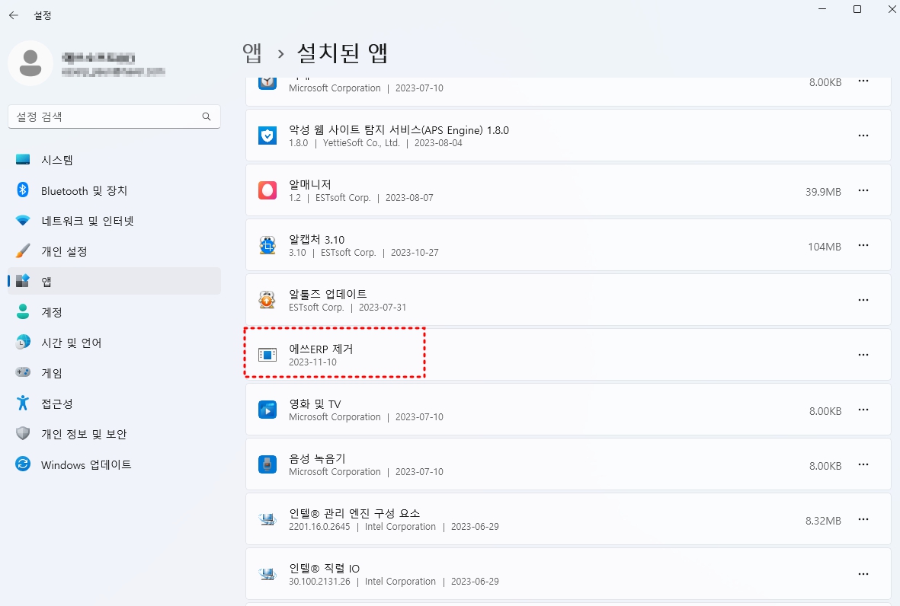Click the 영화 및 TV app icon
Viewport: 900px width, 606px height.
click(x=267, y=410)
